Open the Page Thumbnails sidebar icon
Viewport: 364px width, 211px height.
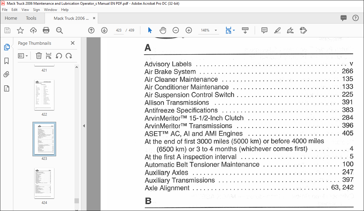[6, 47]
